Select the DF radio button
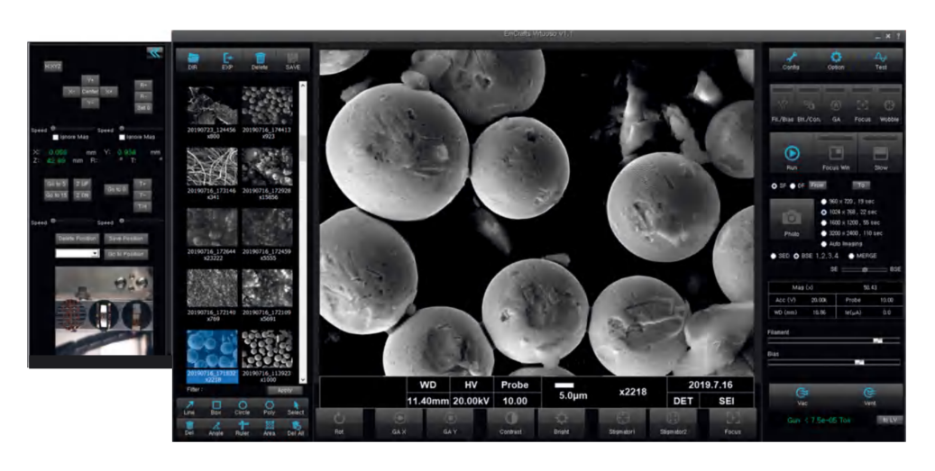This screenshot has height=471, width=935. coord(793,186)
